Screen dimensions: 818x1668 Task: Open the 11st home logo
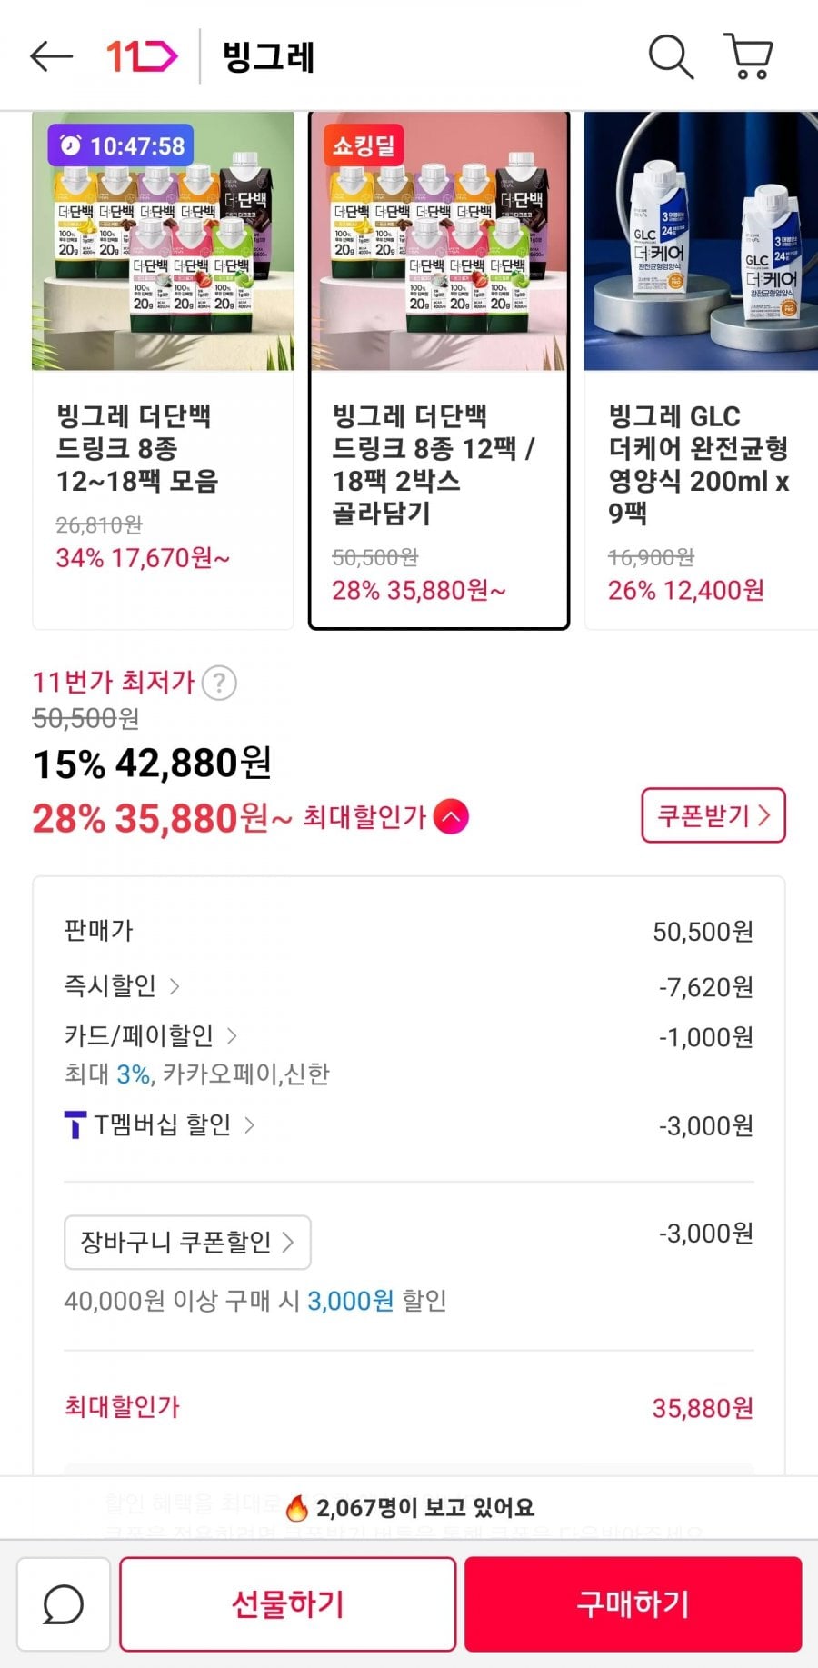tap(142, 56)
